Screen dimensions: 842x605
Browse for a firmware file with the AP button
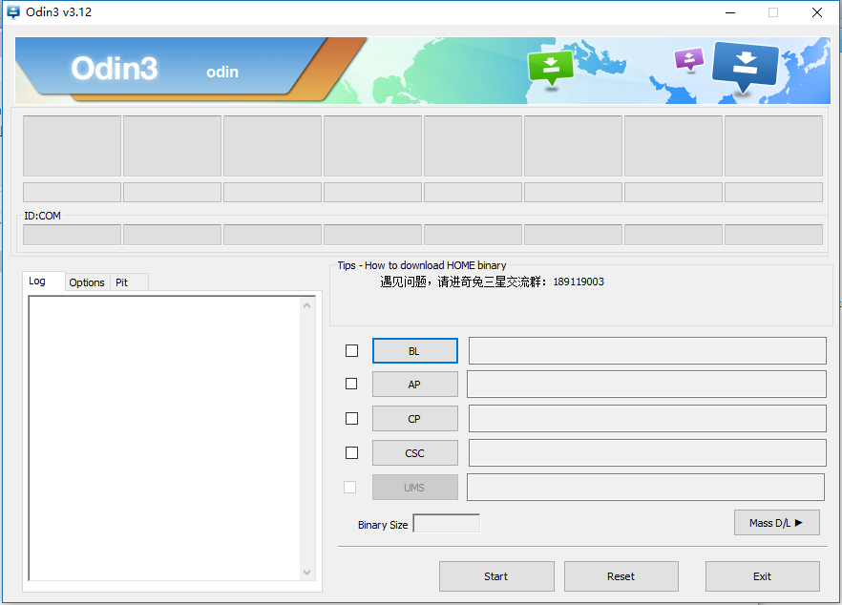tap(414, 385)
